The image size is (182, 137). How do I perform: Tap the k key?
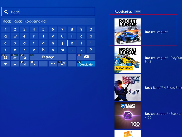pyautogui.click(x=72, y=43)
